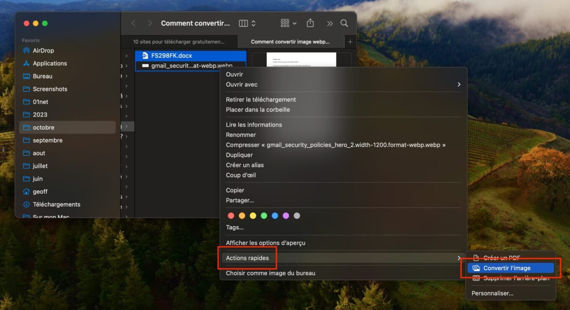Go forward in the Finder window
This screenshot has width=570, height=310.
pos(150,23)
